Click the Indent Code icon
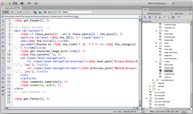The image size is (193, 114). click(x=3, y=87)
